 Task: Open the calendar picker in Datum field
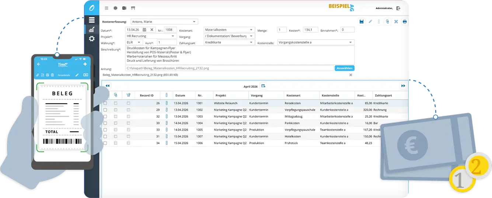pos(144,30)
